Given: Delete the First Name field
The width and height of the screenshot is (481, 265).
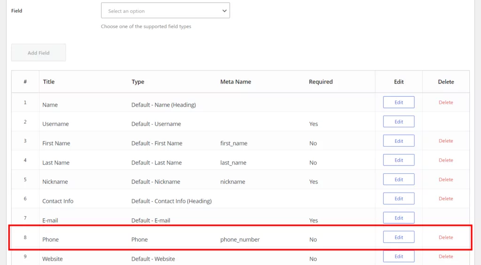Looking at the screenshot, I should tap(446, 141).
